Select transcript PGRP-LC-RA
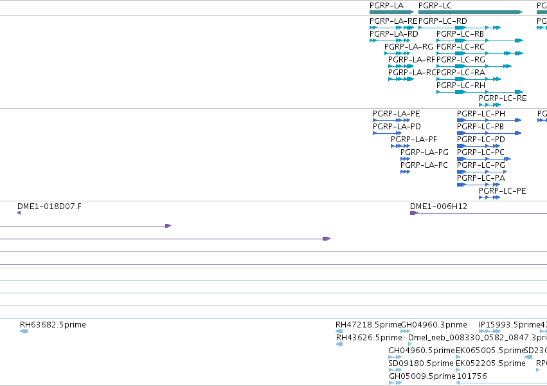This screenshot has width=547, height=386. point(469,79)
